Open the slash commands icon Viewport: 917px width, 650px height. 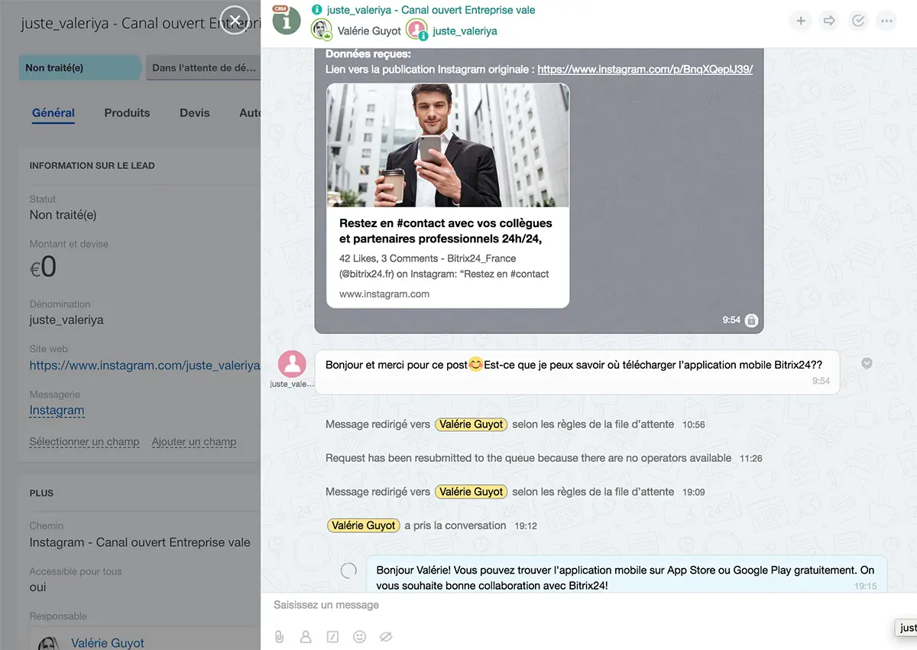(332, 636)
